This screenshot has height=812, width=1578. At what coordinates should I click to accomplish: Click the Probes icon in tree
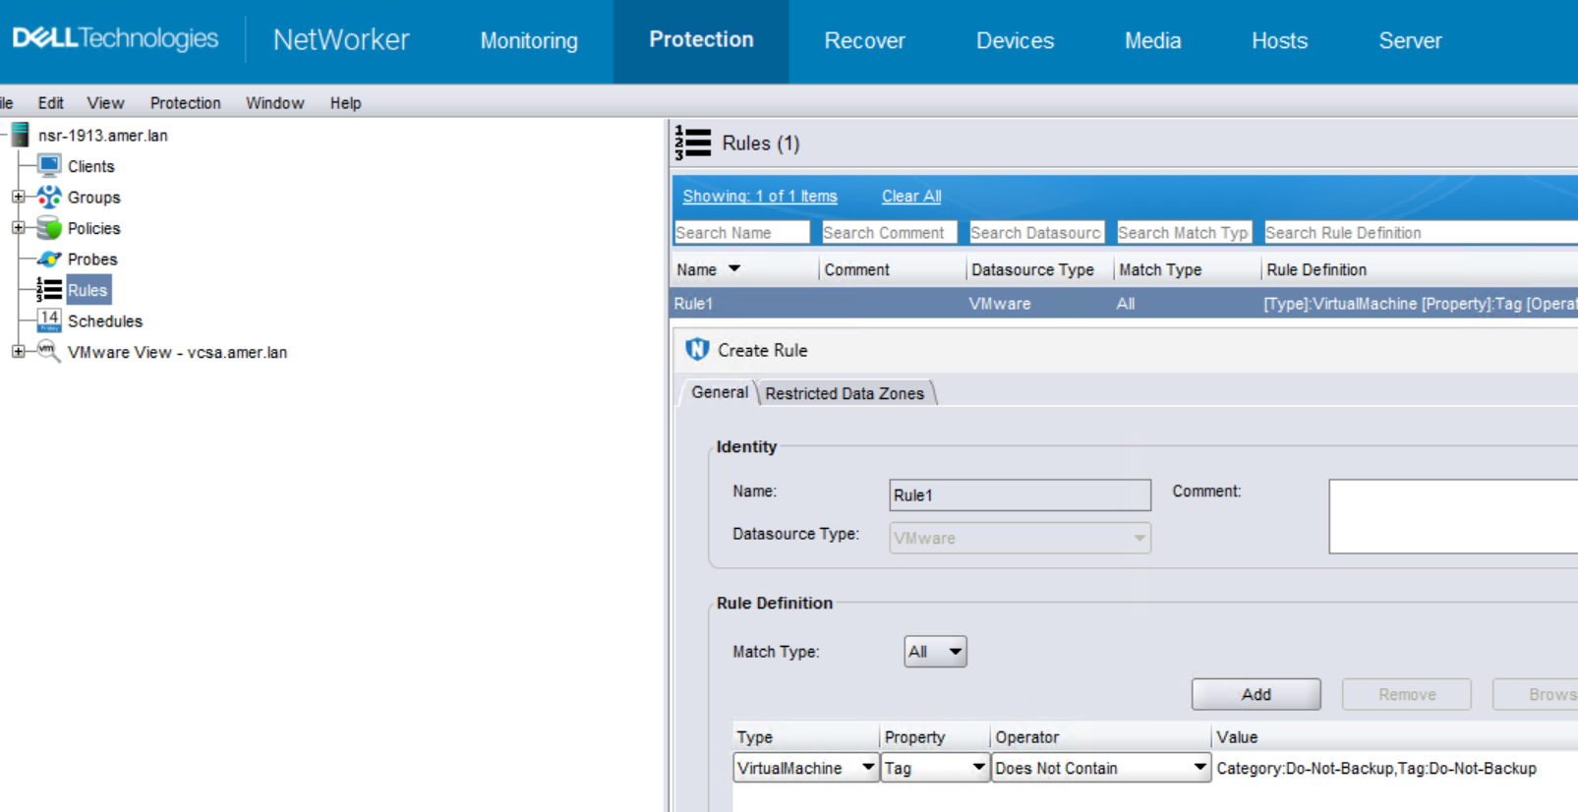tap(49, 260)
